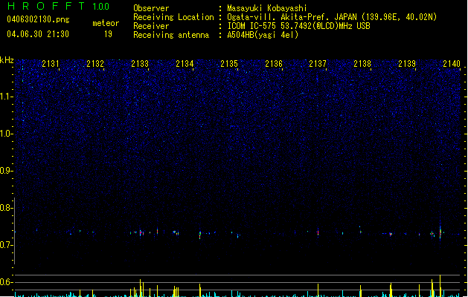
Task: Click the meteor count value 19
Action: point(108,34)
